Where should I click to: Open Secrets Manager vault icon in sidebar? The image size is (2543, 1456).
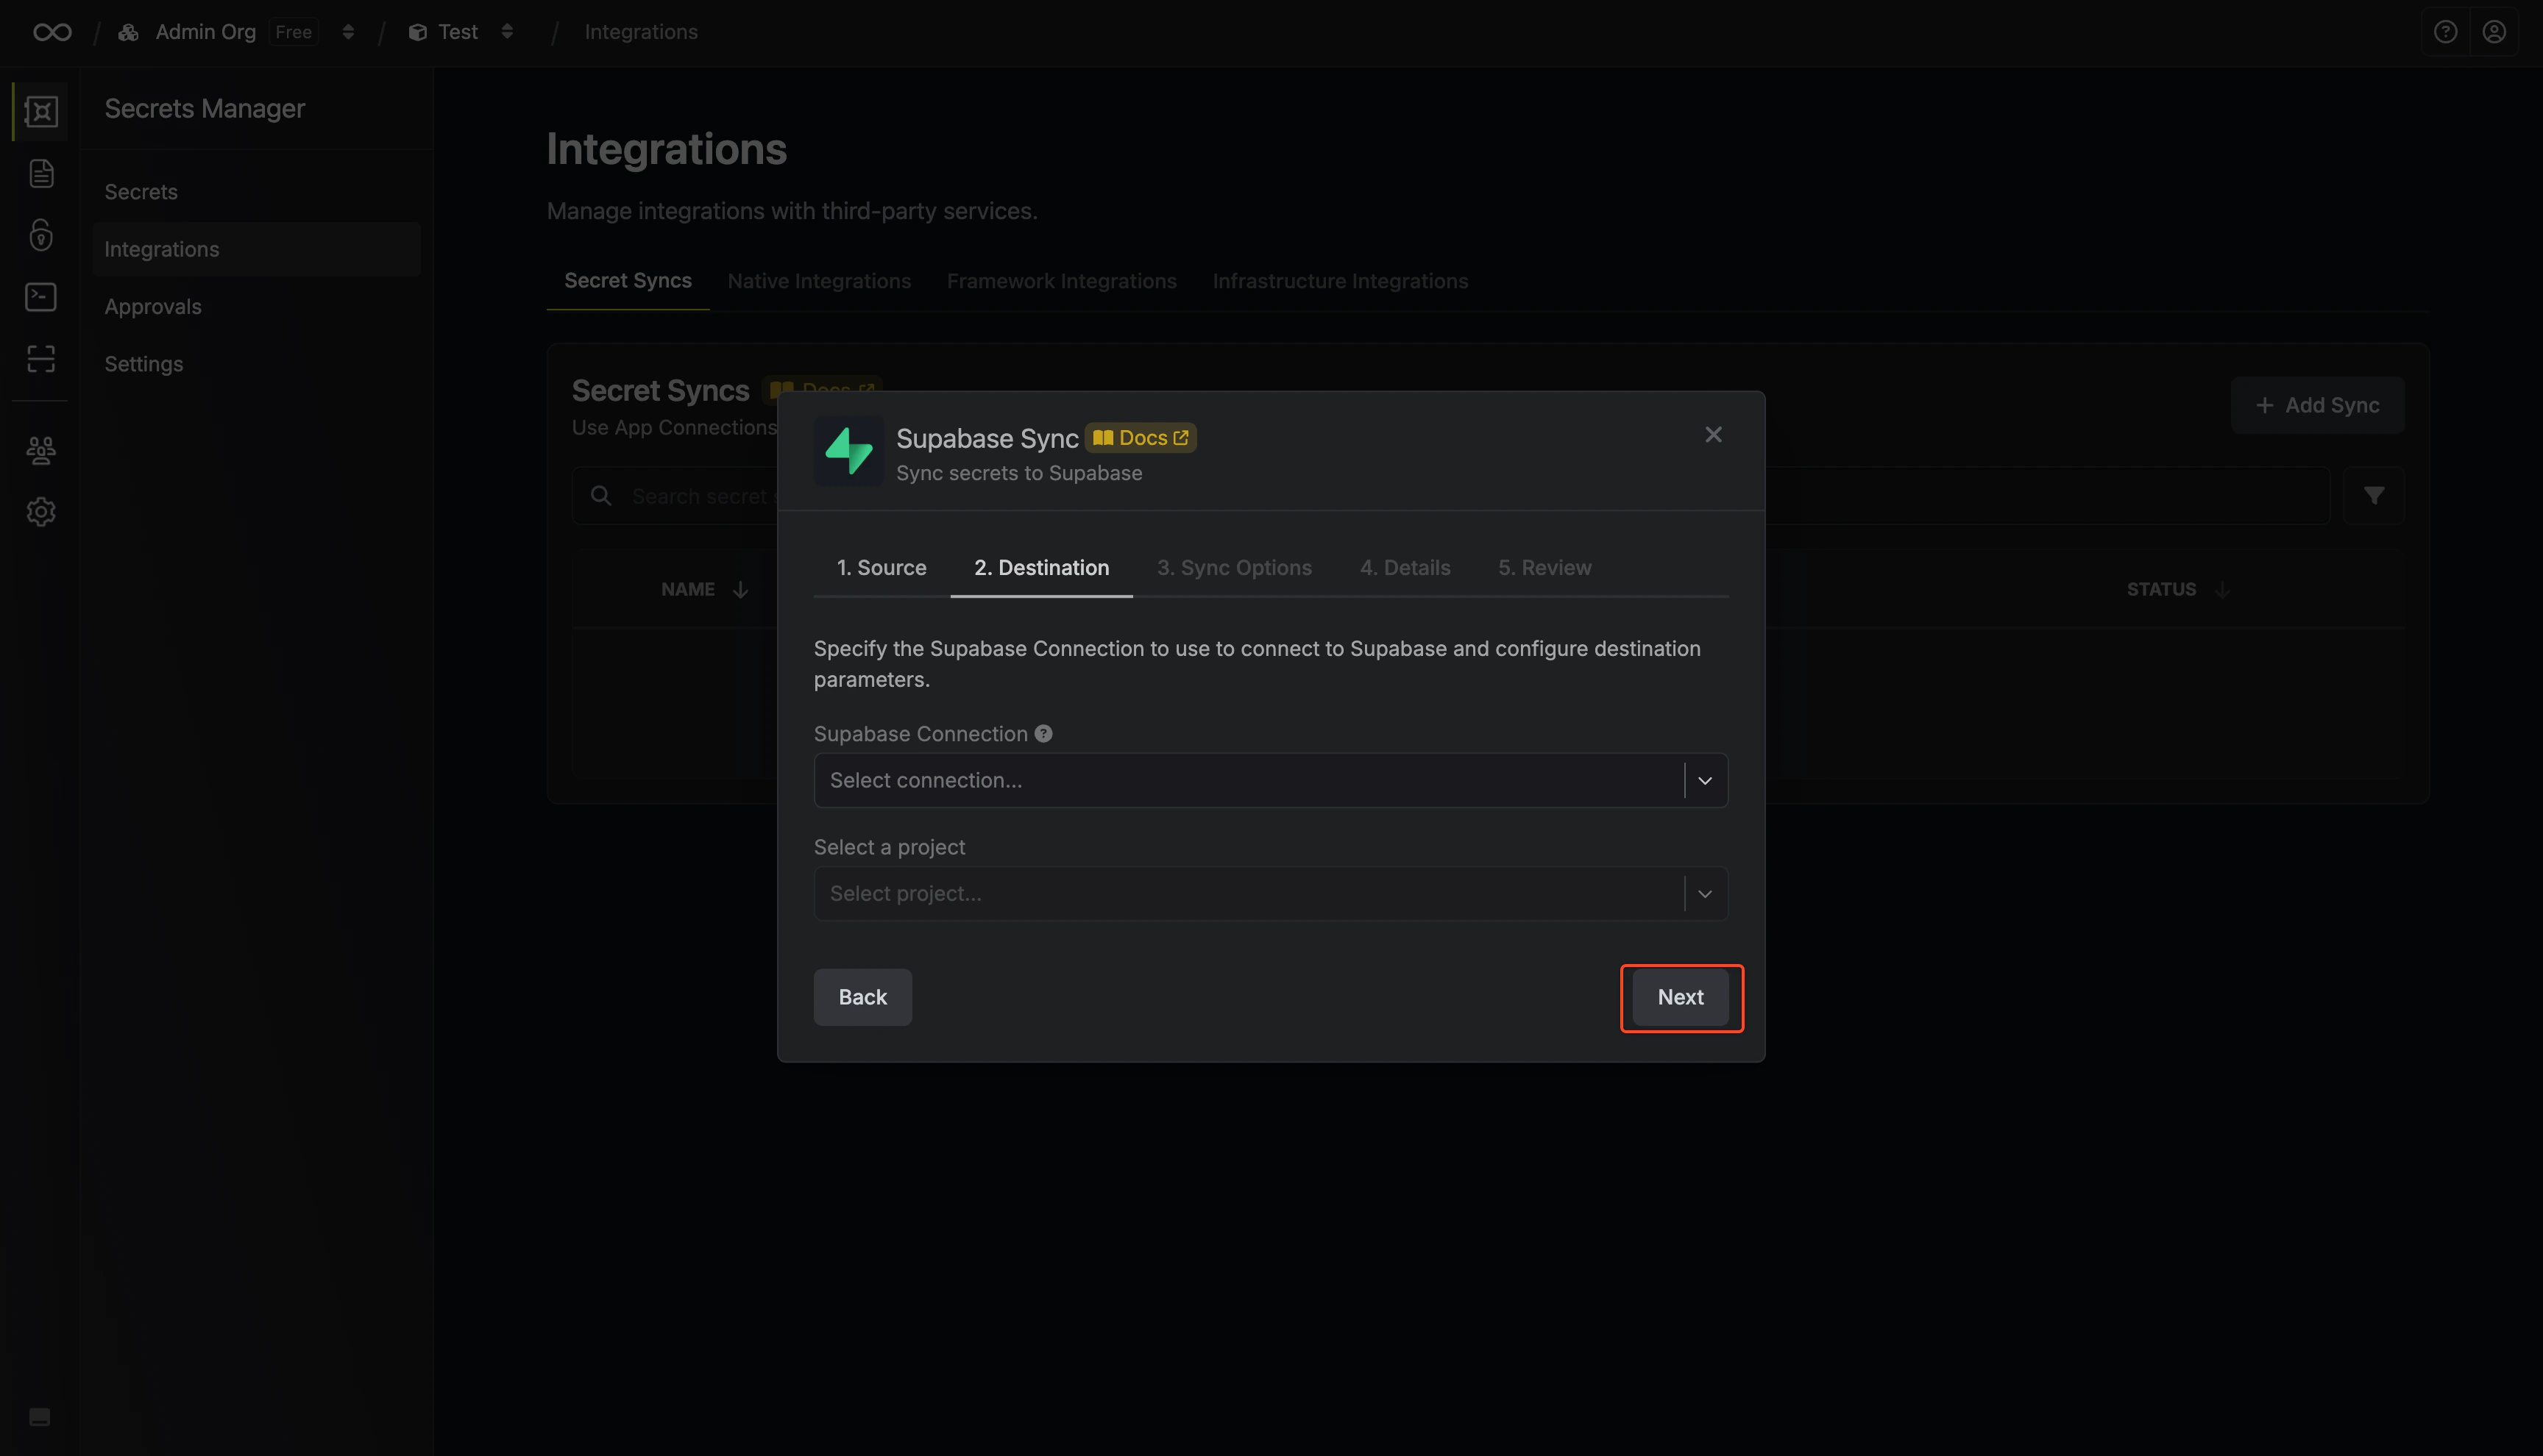tap(41, 111)
